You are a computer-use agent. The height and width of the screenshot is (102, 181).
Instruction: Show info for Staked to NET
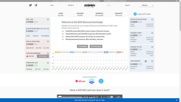click(152, 33)
